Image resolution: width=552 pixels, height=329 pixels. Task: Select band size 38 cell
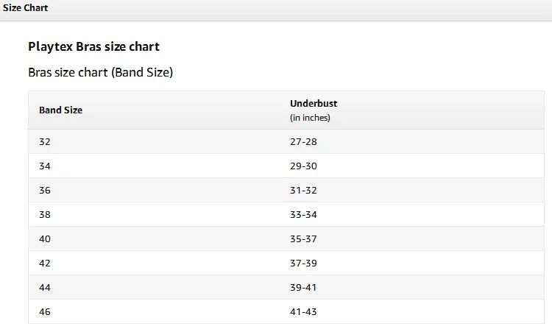[x=45, y=214]
